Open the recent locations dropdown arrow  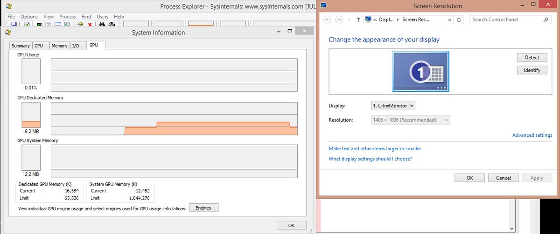(x=349, y=20)
